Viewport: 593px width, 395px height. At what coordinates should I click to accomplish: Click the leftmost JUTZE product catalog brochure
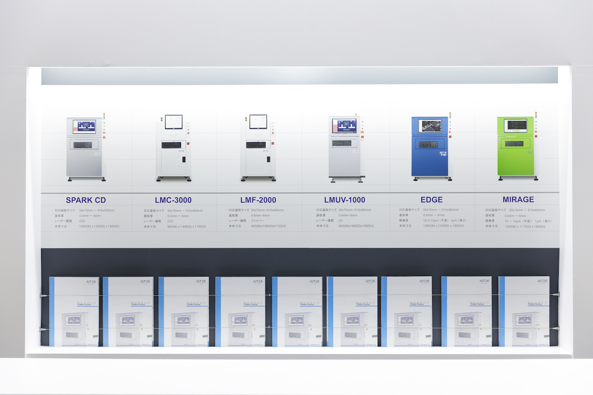(x=74, y=312)
